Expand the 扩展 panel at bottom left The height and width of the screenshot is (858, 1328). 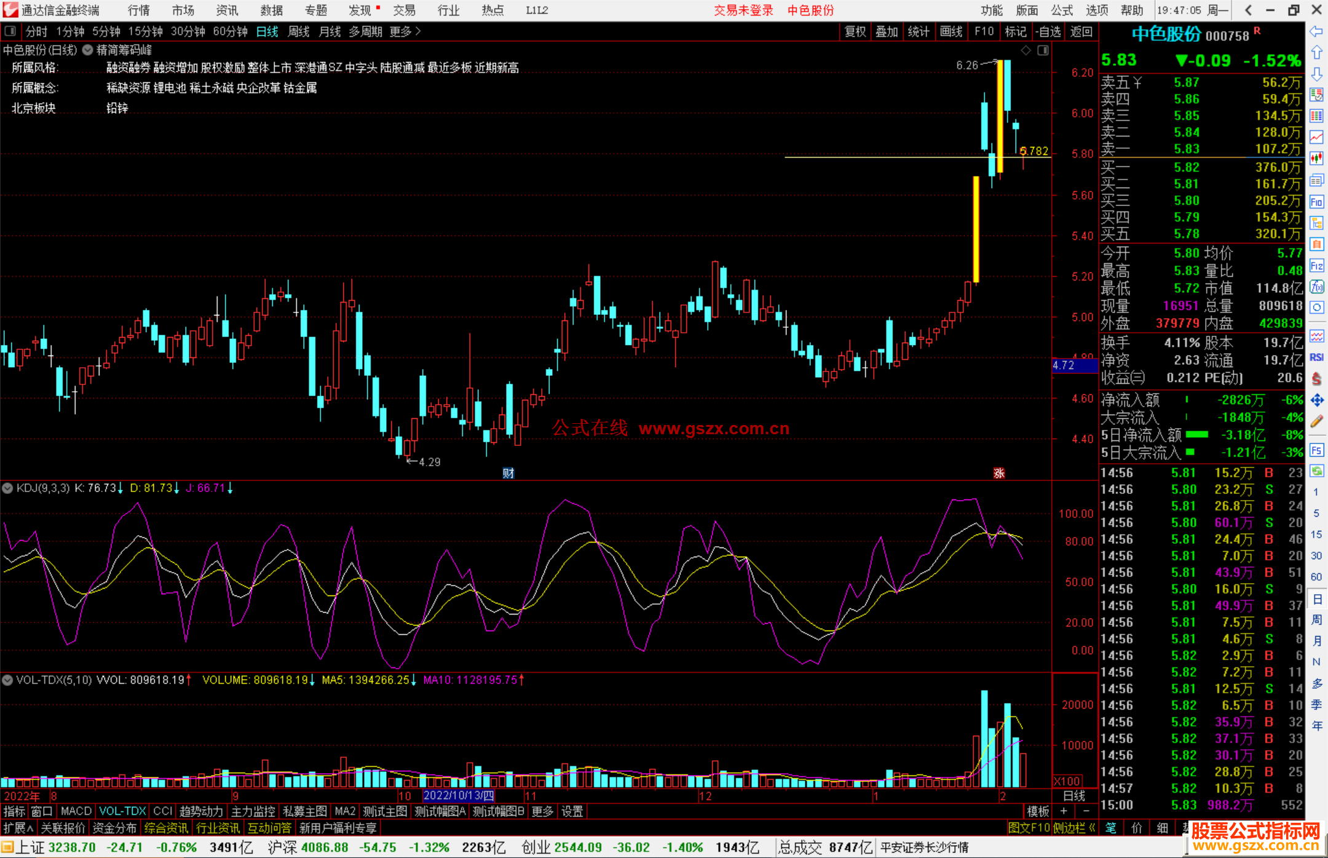coord(18,828)
